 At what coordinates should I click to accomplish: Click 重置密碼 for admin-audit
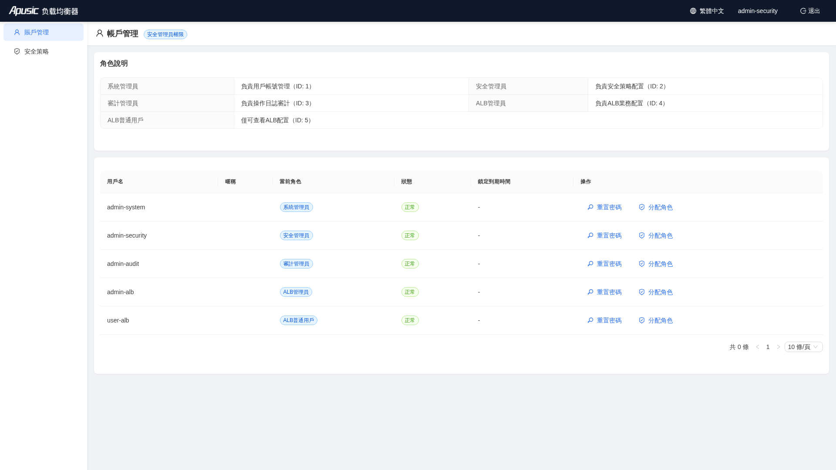(x=604, y=264)
